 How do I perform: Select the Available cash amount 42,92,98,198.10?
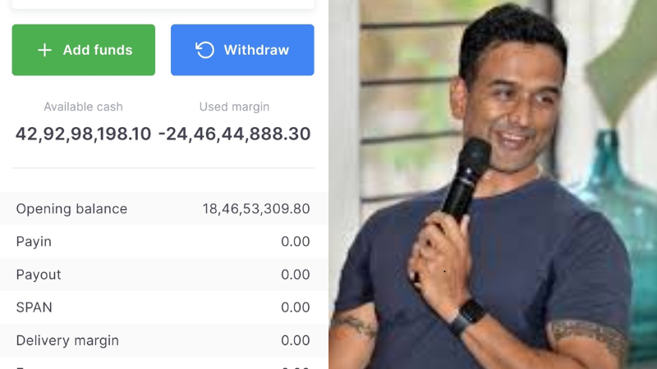tap(84, 134)
